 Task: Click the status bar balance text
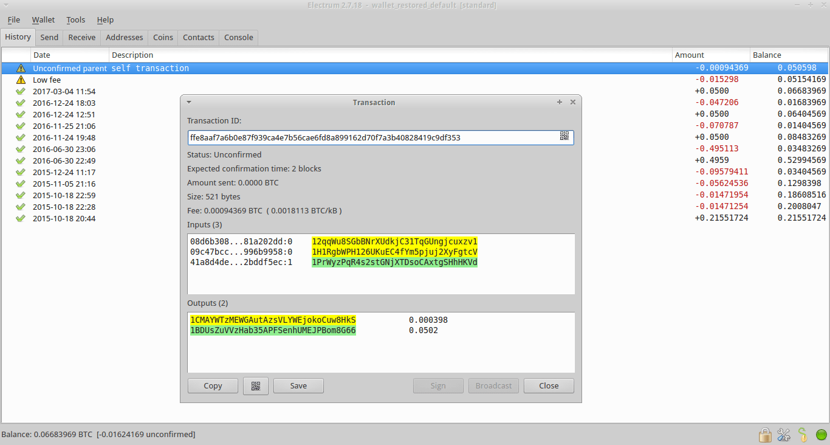click(x=98, y=435)
